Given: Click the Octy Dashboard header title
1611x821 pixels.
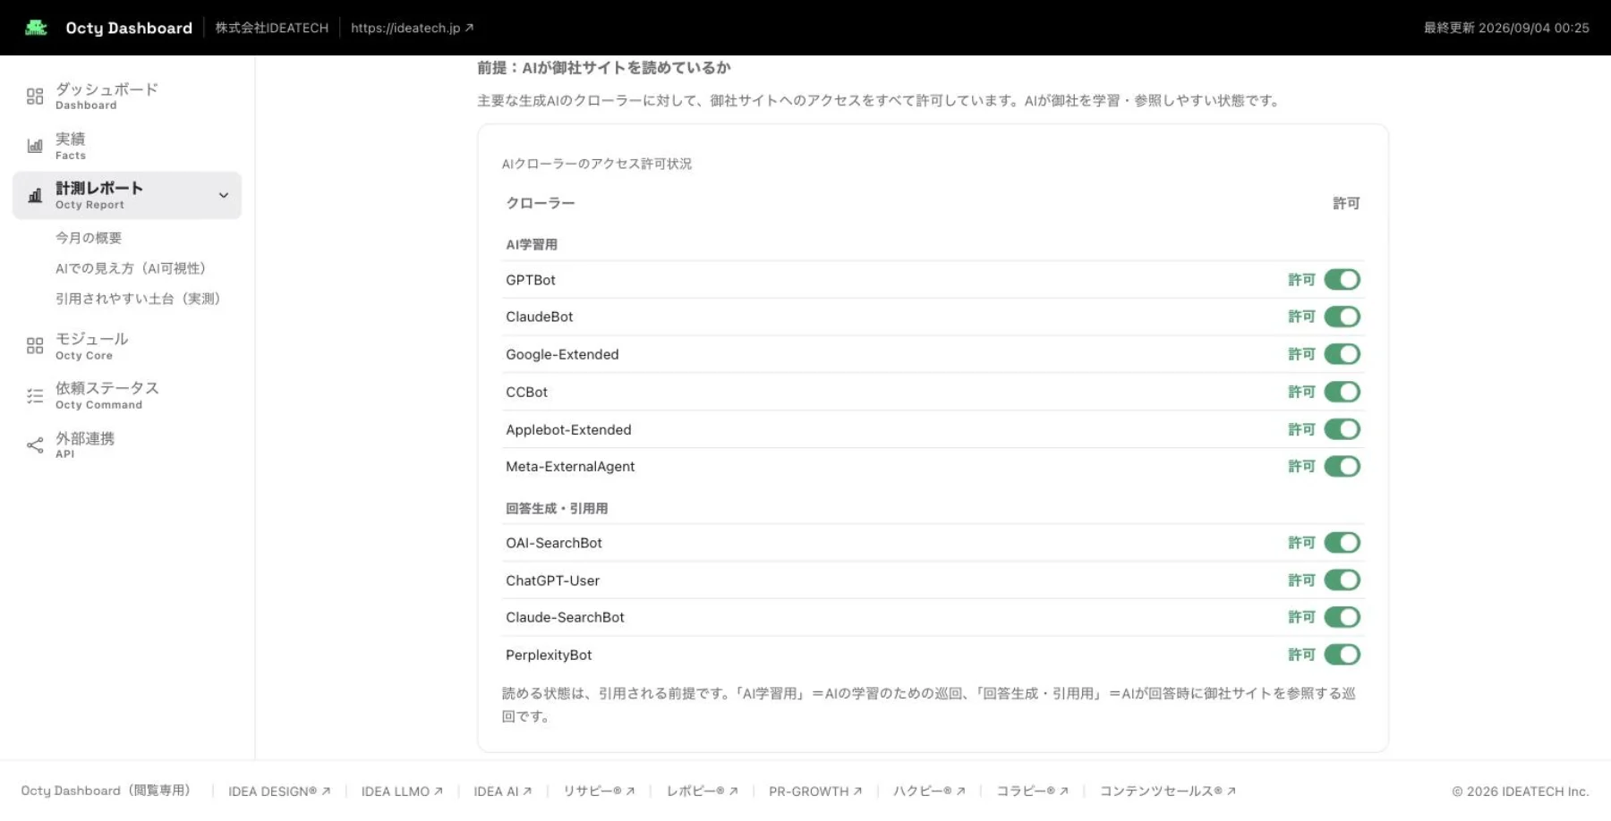Looking at the screenshot, I should (129, 28).
